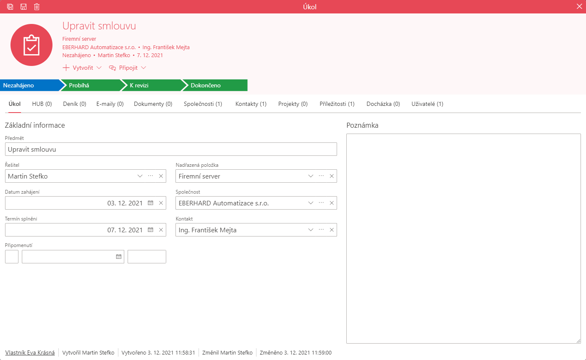Click EBERHARD Automatizace s.r.o. in the header
This screenshot has height=360, width=586.
[x=99, y=47]
